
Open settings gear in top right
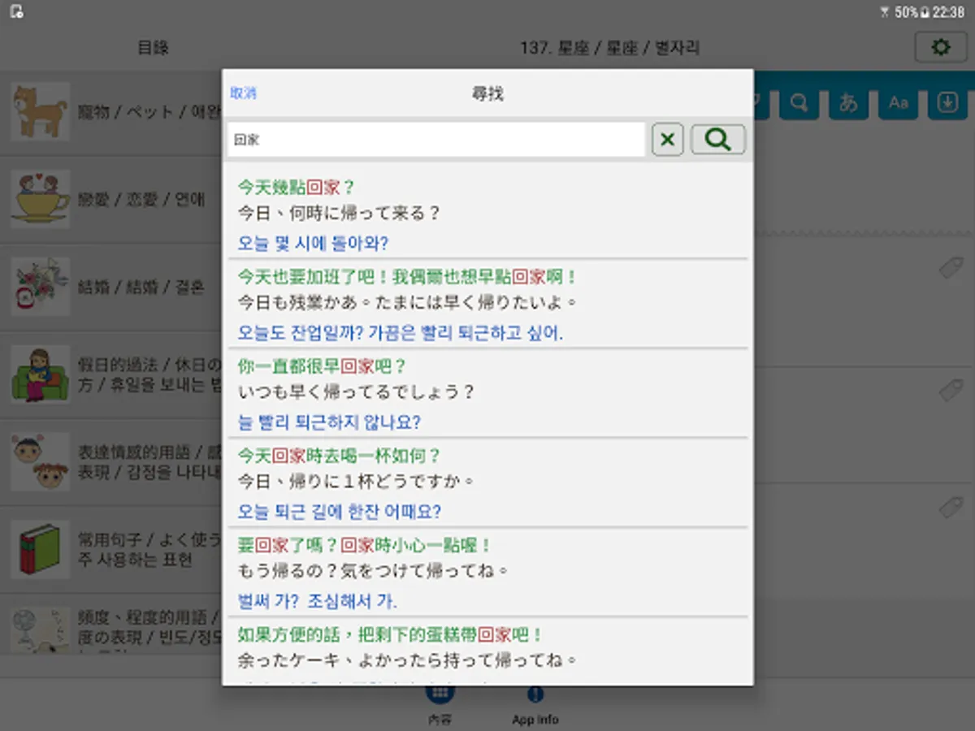tap(941, 48)
